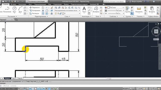Screen dimensions: 161x90
Task: Switch to the Параметризация ribbon tab
Action: (x=40, y=4)
